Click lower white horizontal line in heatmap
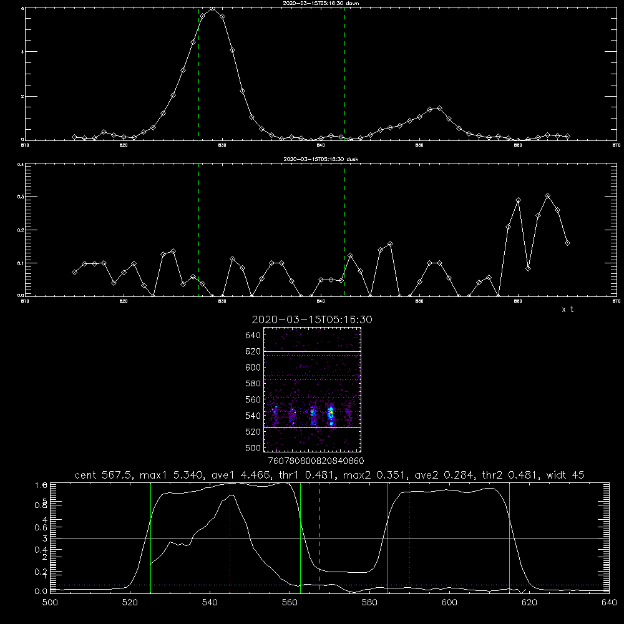The image size is (624, 624). click(x=312, y=427)
